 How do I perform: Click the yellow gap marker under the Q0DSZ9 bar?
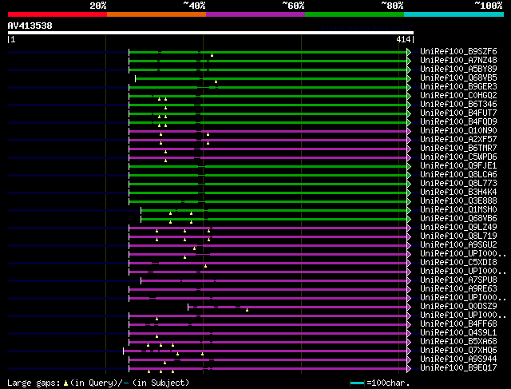tap(247, 310)
